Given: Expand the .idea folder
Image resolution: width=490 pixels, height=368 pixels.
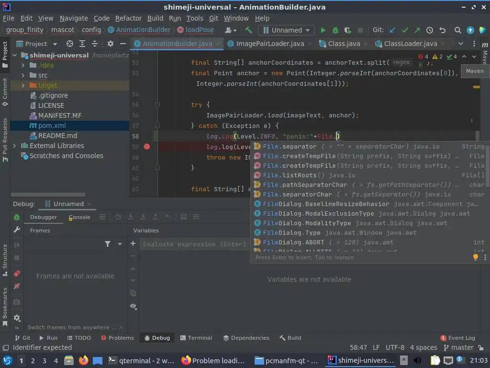Looking at the screenshot, I should pyautogui.click(x=23, y=65).
